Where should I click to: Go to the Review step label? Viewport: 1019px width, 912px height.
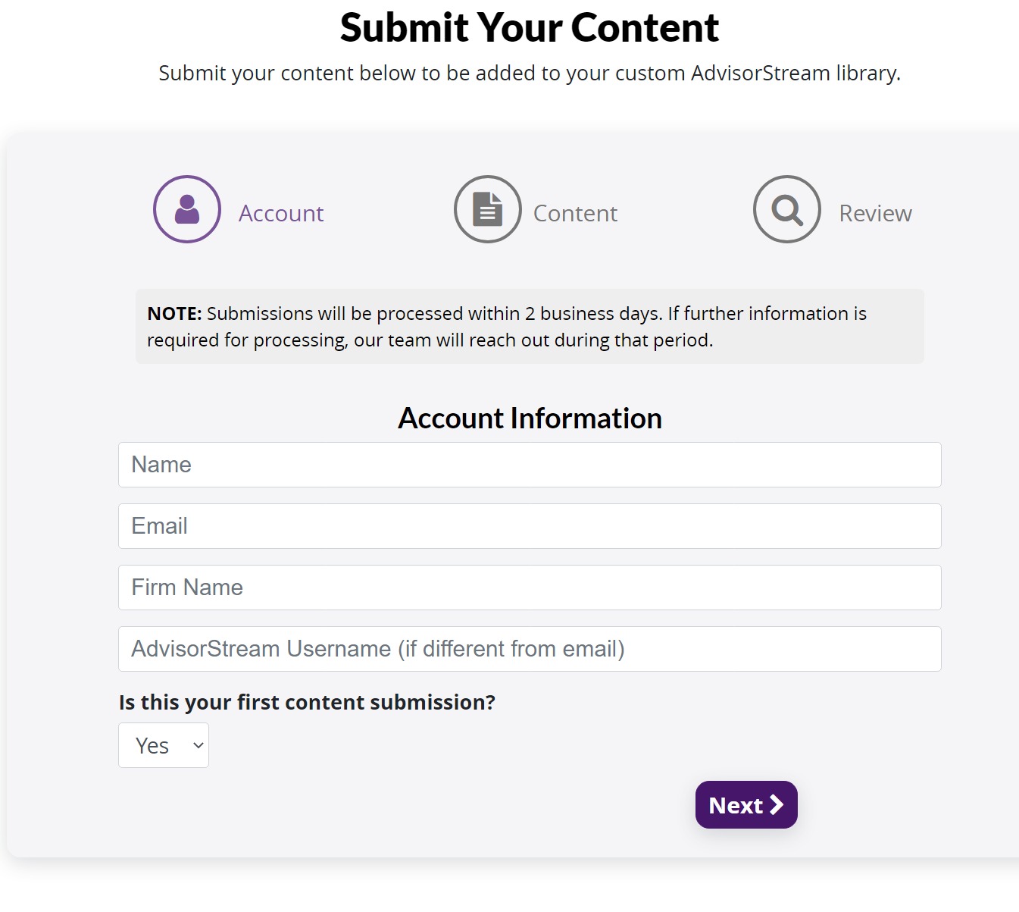pos(875,213)
